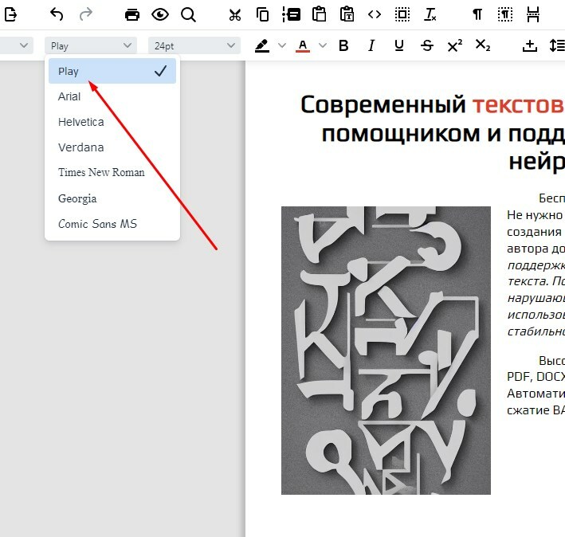The height and width of the screenshot is (537, 565).
Task: Toggle the preview eye icon
Action: [160, 14]
